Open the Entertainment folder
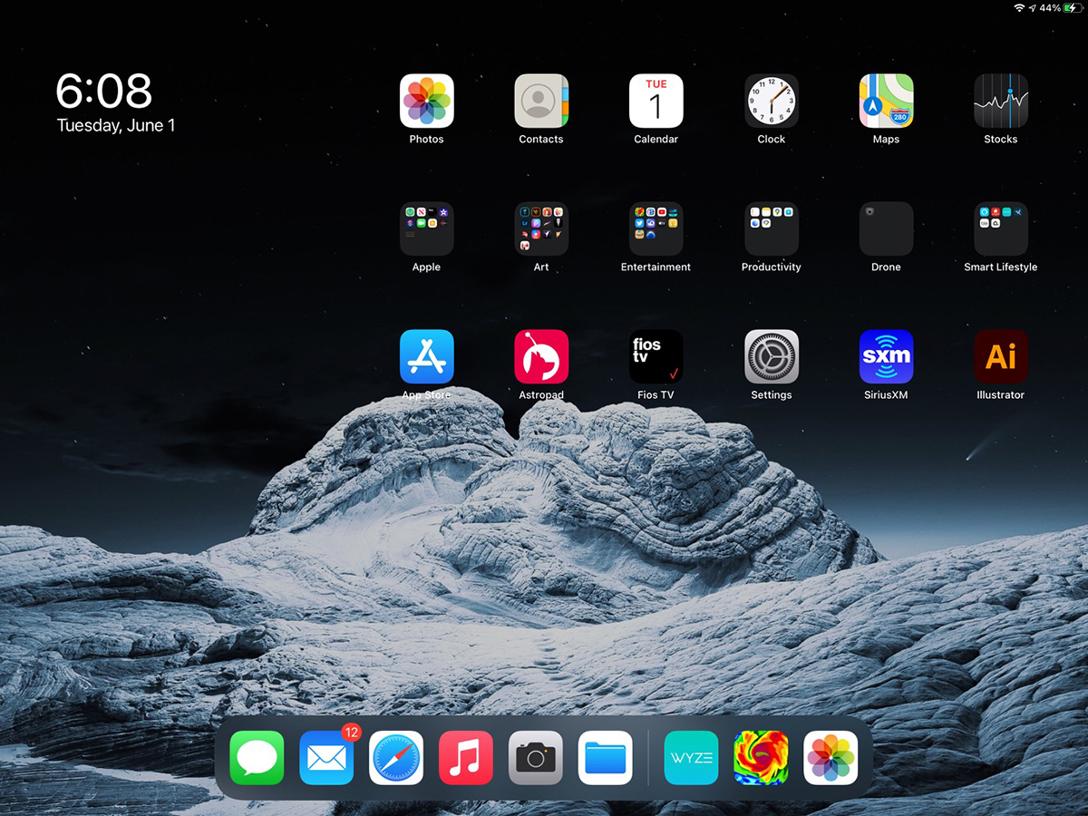The width and height of the screenshot is (1088, 816). (x=656, y=228)
